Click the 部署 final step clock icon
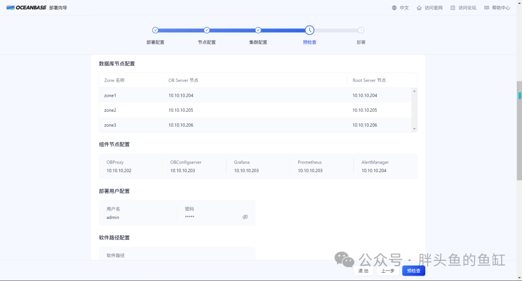Viewport: 522px width, 281px height. click(x=361, y=30)
